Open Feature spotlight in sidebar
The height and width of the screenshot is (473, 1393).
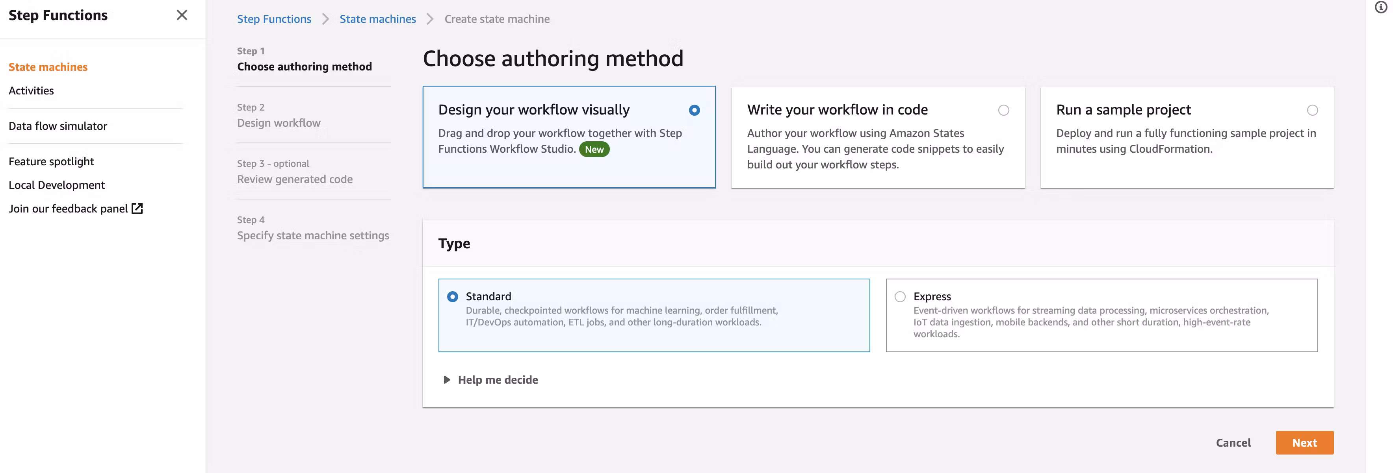click(x=51, y=161)
